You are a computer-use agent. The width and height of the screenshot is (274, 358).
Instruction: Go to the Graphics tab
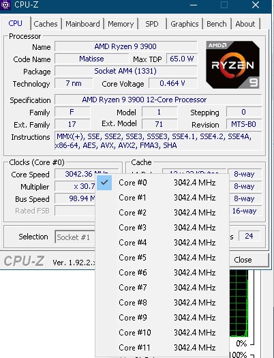184,24
